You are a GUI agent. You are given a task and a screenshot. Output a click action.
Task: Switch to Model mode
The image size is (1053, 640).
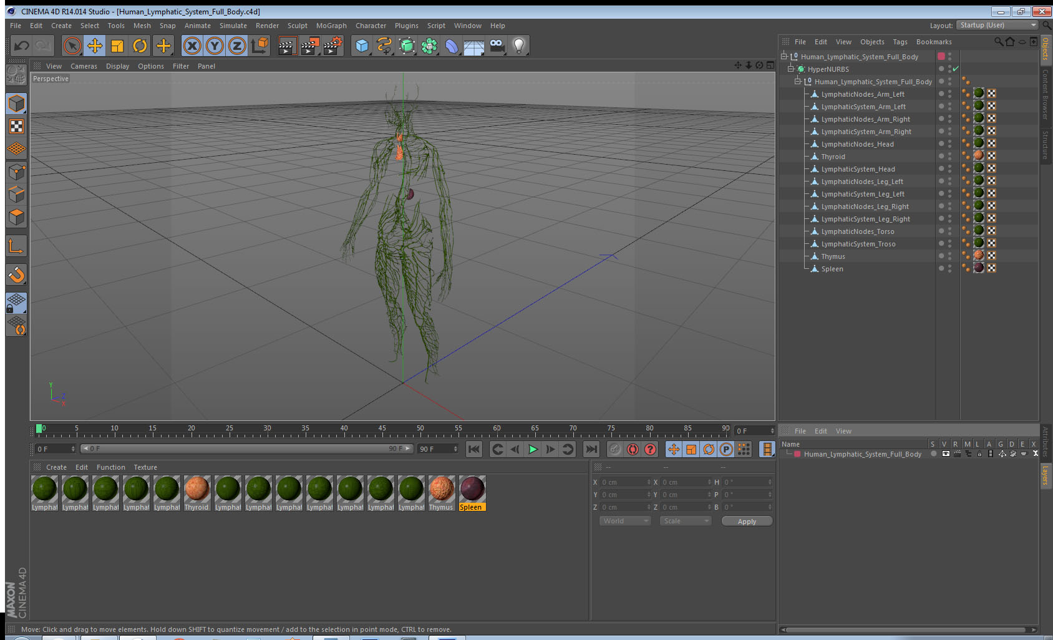coord(16,104)
